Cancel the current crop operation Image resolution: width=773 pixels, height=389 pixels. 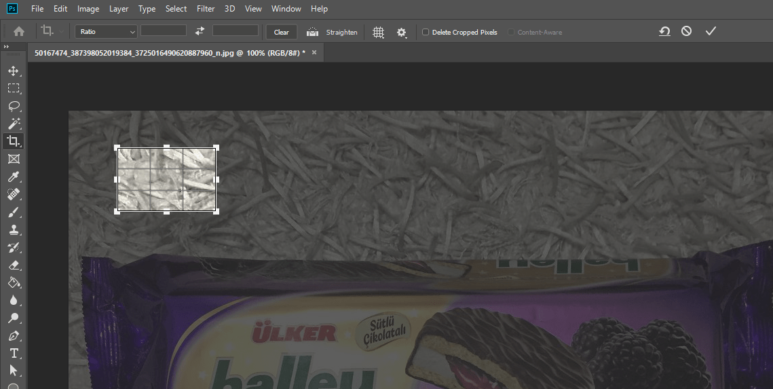pos(686,31)
